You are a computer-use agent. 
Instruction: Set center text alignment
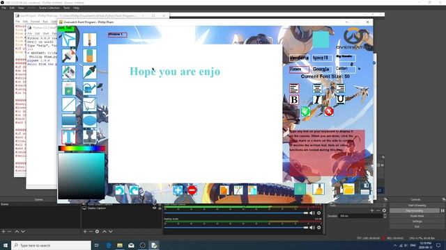317,88
